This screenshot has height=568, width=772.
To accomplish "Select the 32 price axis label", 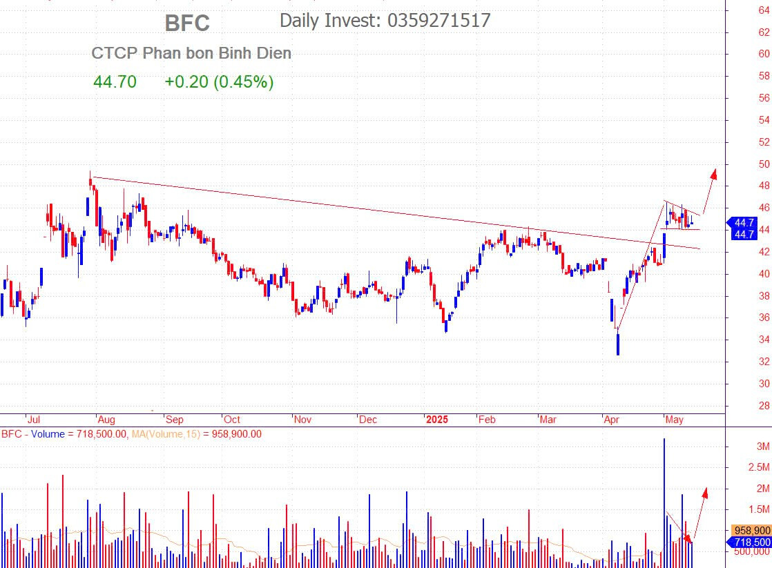I will click(764, 362).
